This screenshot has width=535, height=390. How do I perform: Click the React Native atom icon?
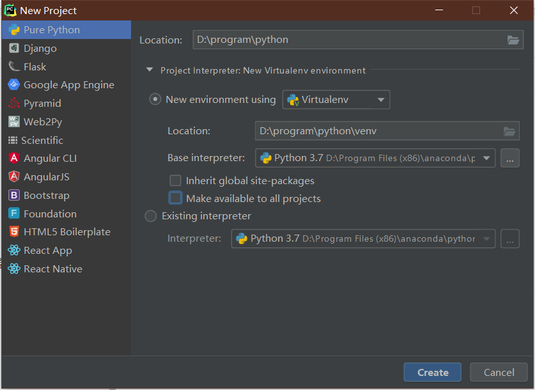(14, 269)
